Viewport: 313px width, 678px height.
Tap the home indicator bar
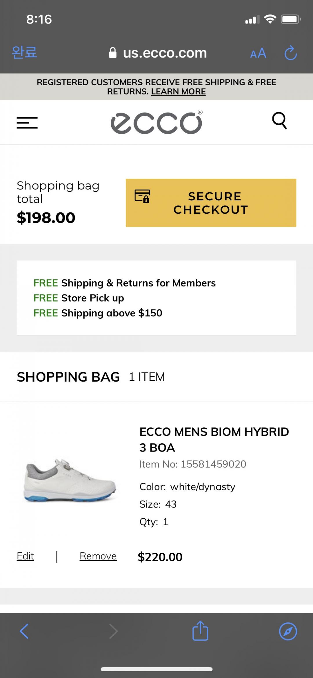tap(156, 669)
